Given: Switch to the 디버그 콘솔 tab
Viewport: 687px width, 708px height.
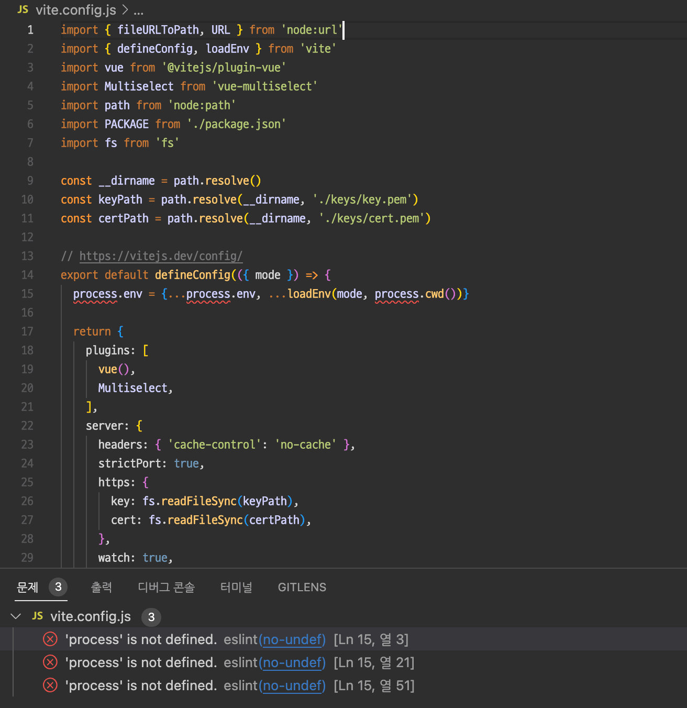Looking at the screenshot, I should [166, 587].
